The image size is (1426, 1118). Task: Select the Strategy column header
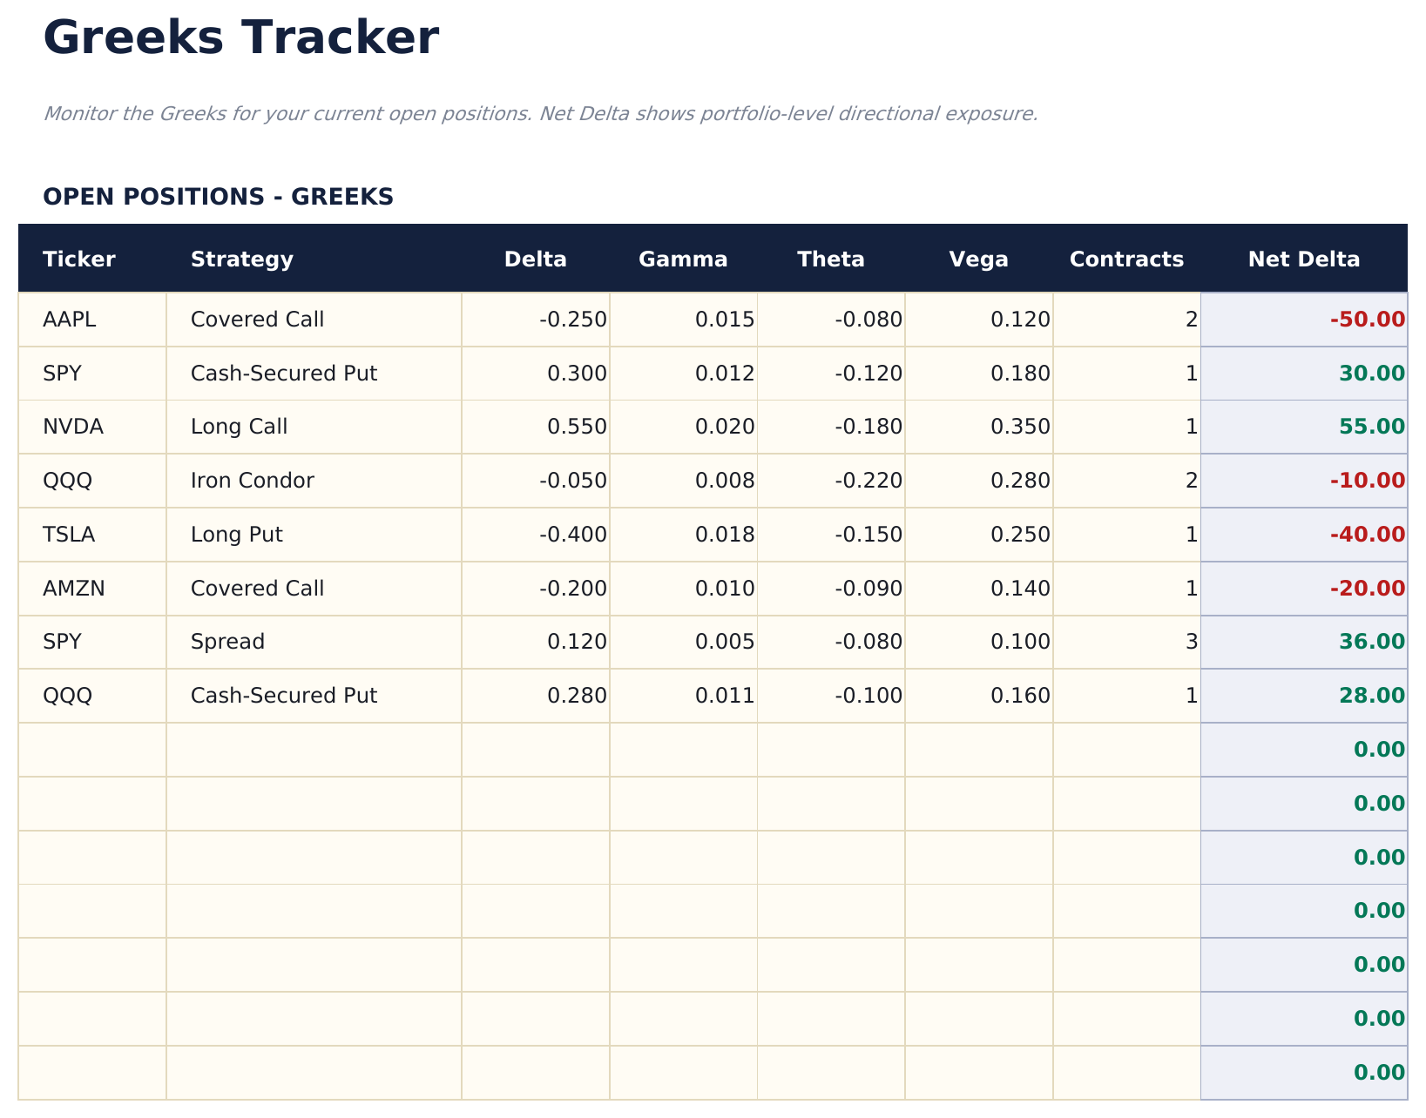tap(241, 259)
